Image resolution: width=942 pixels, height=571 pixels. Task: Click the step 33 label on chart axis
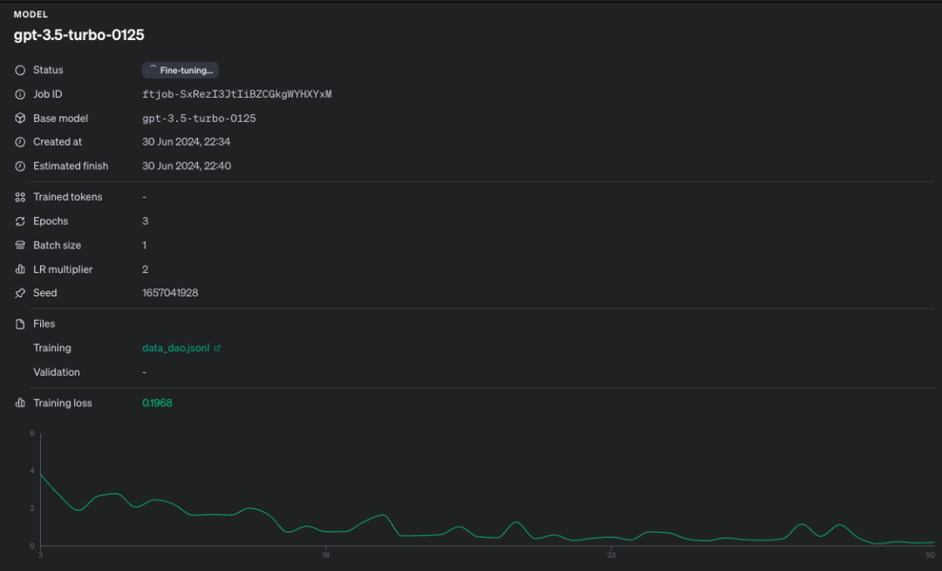coord(611,554)
